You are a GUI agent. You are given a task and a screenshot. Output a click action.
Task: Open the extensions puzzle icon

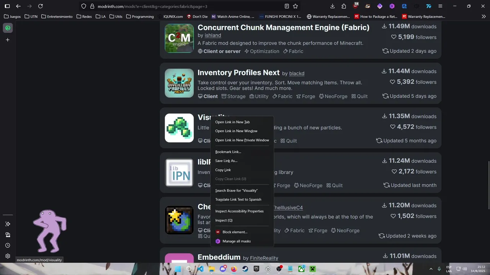[x=344, y=6]
